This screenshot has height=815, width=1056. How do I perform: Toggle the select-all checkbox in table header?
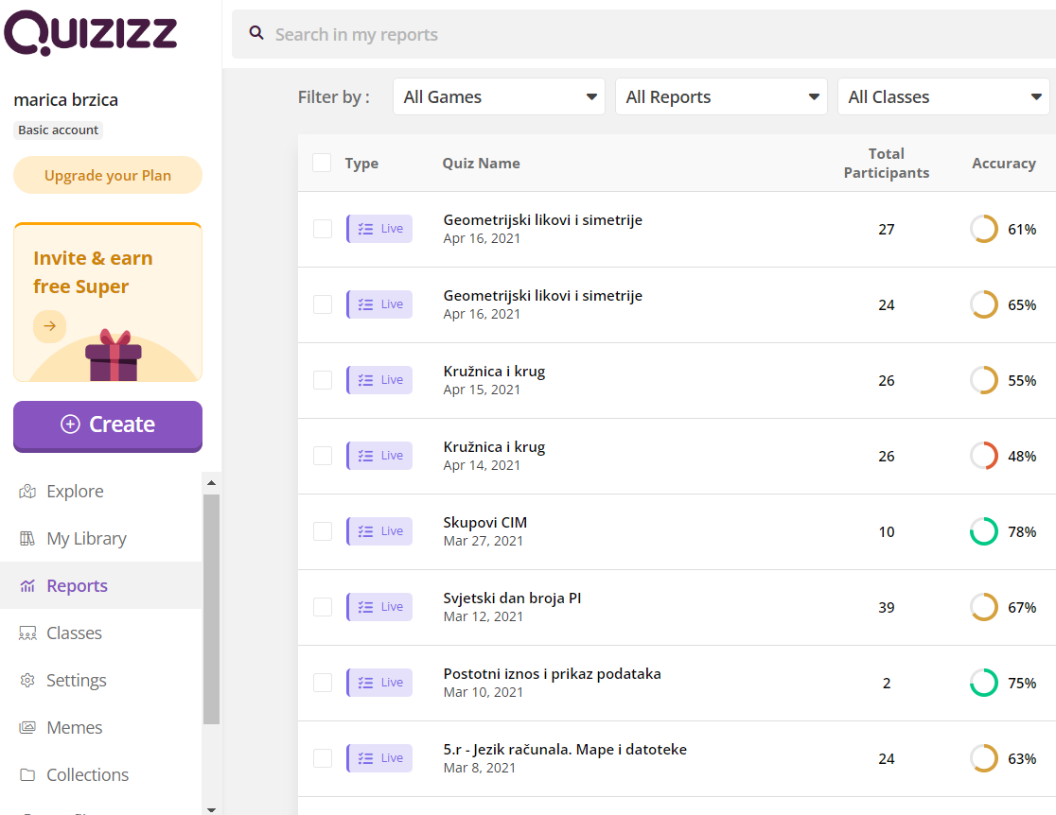coord(322,163)
